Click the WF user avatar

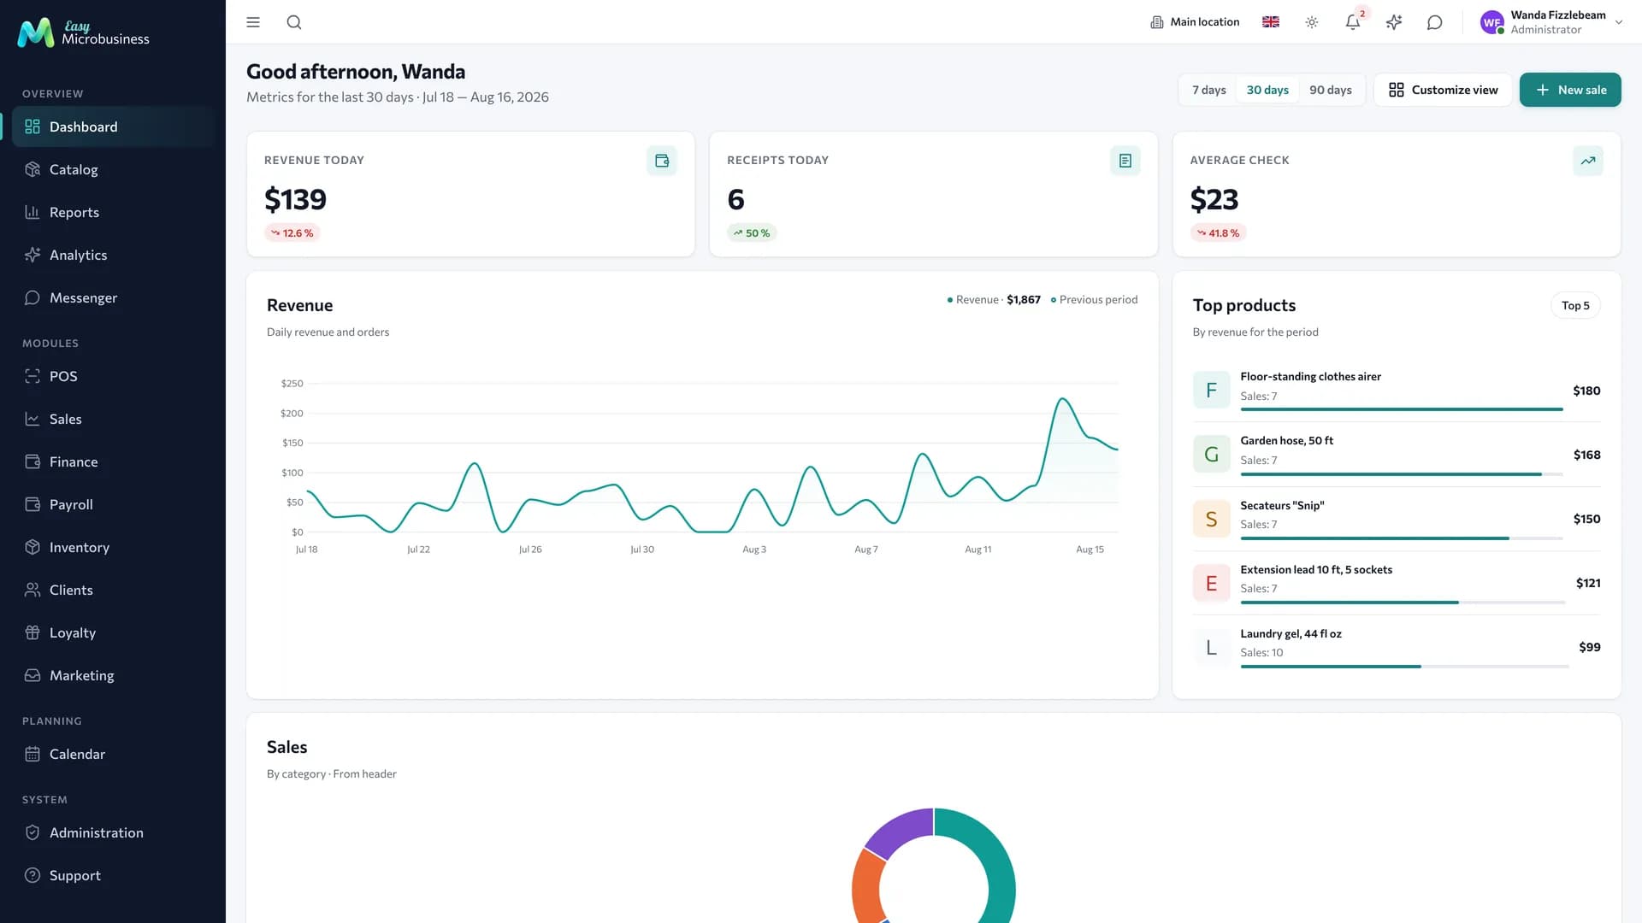(x=1492, y=22)
